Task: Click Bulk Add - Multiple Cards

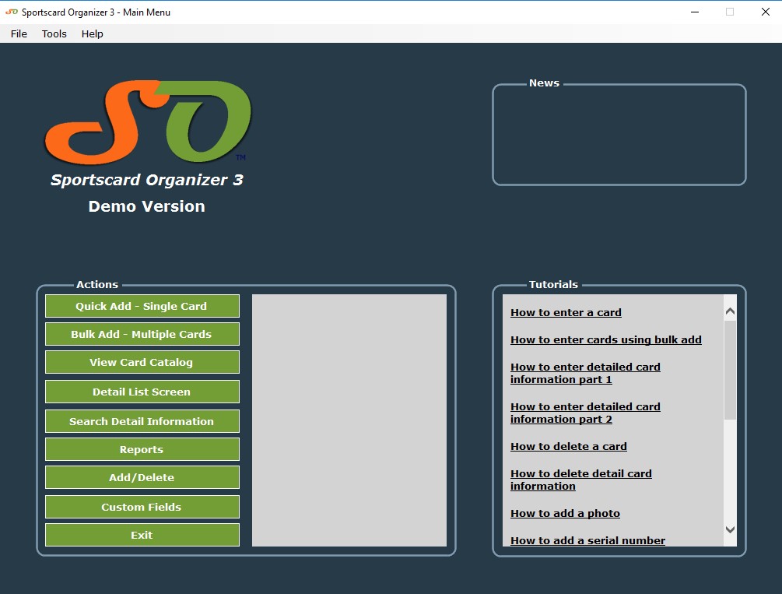Action: (x=142, y=334)
